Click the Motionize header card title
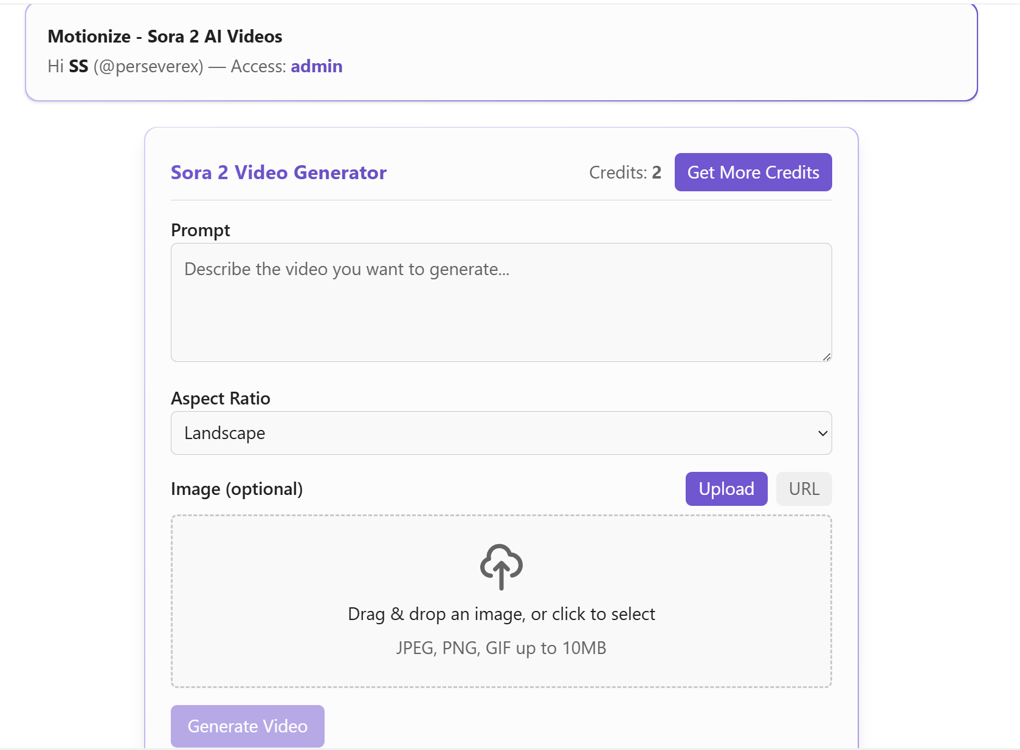 click(x=165, y=36)
